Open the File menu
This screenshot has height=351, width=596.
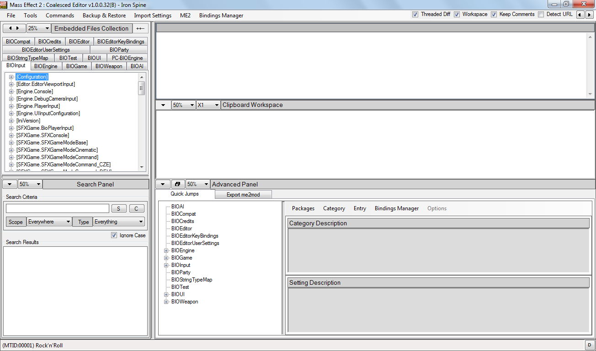click(11, 16)
